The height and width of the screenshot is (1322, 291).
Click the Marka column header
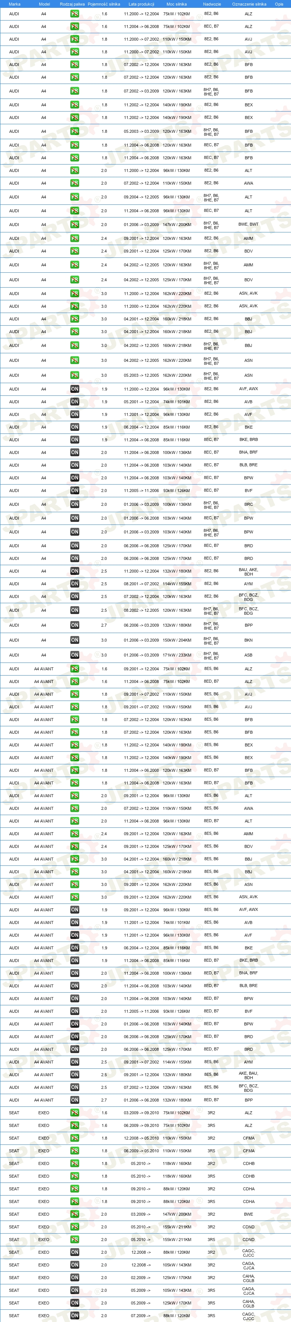[x=15, y=4]
